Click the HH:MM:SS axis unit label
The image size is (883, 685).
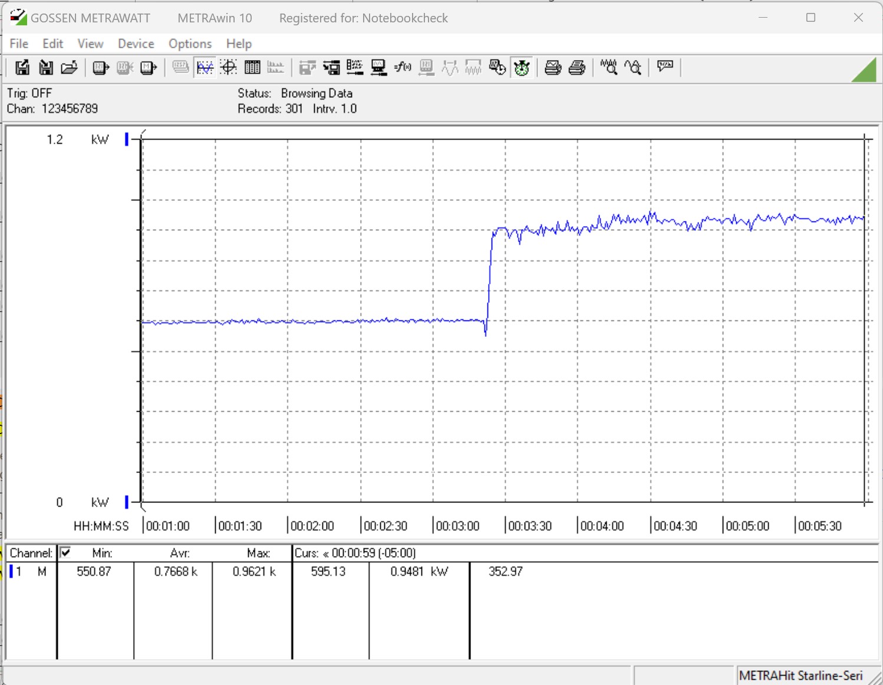[x=101, y=526]
